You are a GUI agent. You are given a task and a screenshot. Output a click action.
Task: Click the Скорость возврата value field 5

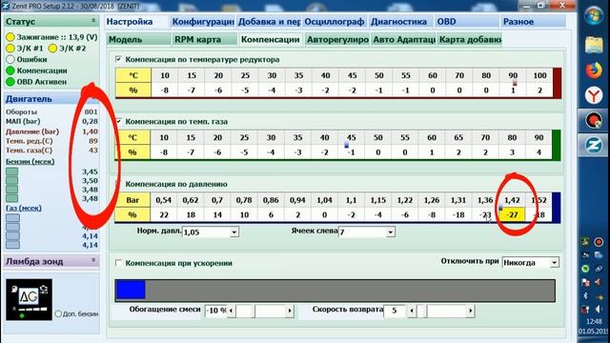tap(395, 311)
